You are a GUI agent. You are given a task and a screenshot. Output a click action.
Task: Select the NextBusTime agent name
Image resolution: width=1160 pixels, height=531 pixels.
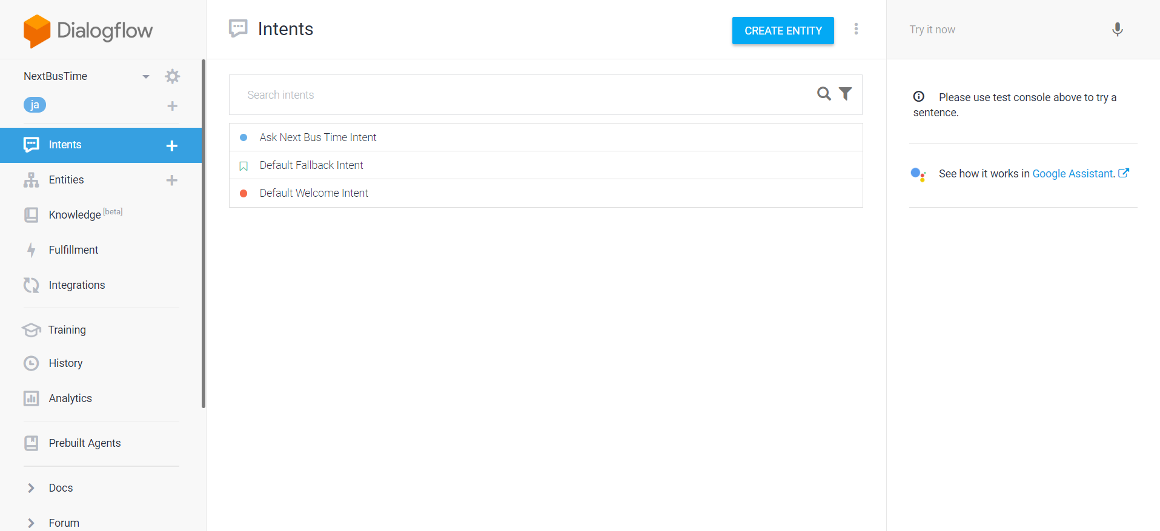click(56, 76)
